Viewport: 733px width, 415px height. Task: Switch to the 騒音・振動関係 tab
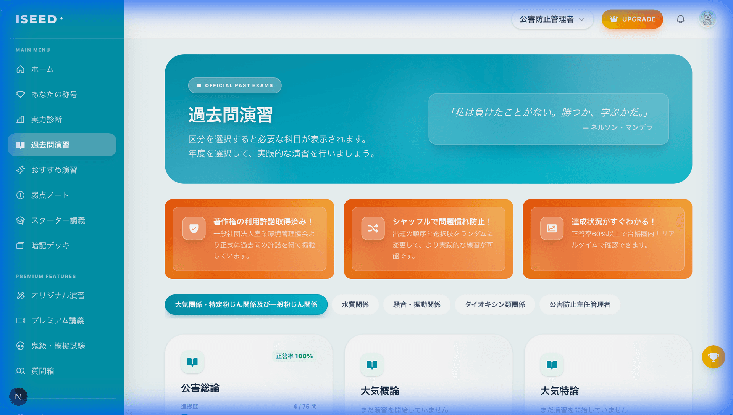tap(417, 304)
